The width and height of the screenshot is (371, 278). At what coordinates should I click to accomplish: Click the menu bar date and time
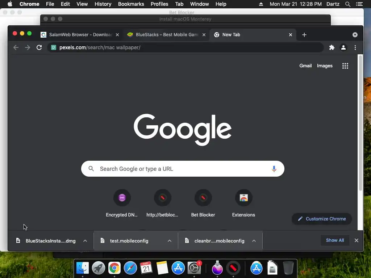tap(296, 4)
